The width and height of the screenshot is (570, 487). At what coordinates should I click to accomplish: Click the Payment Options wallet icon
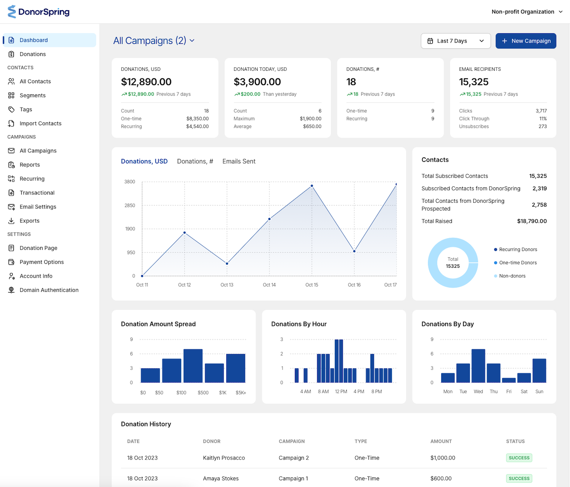12,262
